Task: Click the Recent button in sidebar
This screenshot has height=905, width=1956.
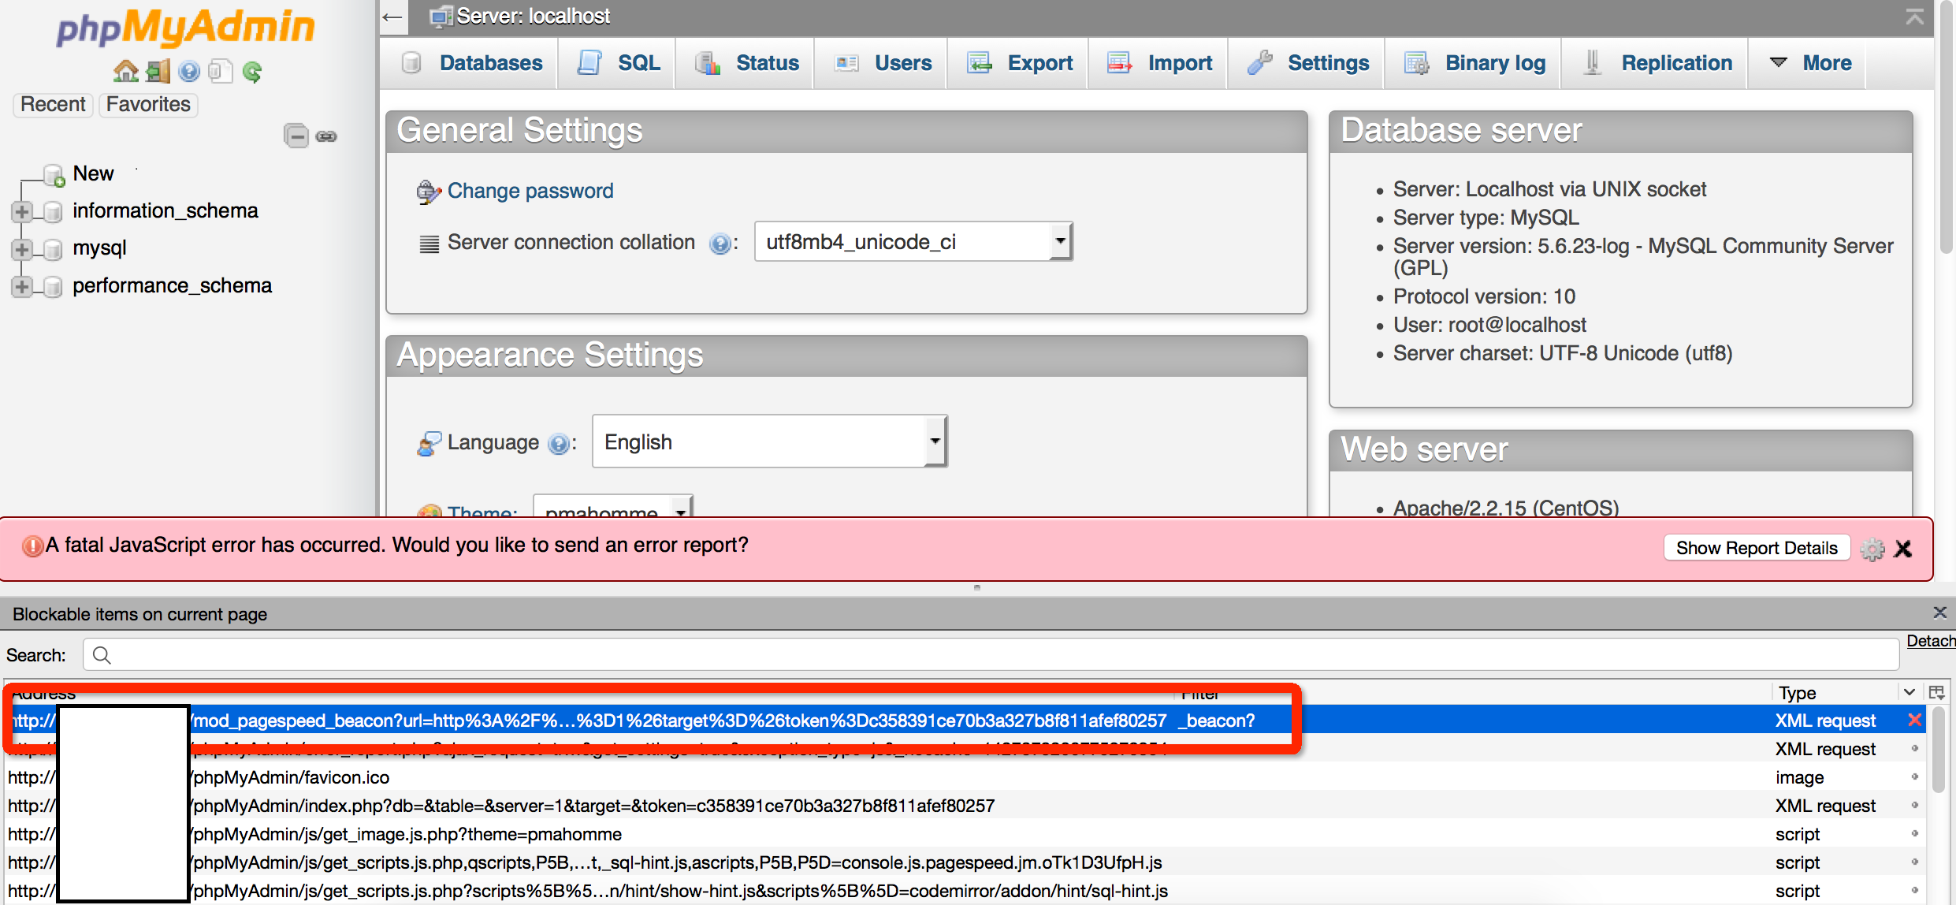Action: pyautogui.click(x=53, y=105)
